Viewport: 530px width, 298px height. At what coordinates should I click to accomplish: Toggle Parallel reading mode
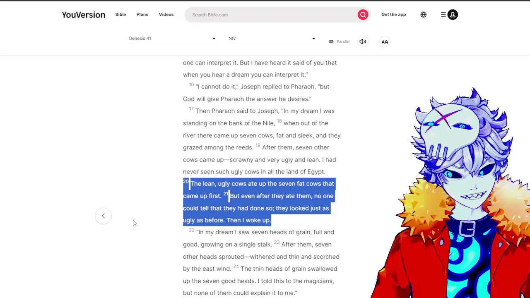coord(339,42)
